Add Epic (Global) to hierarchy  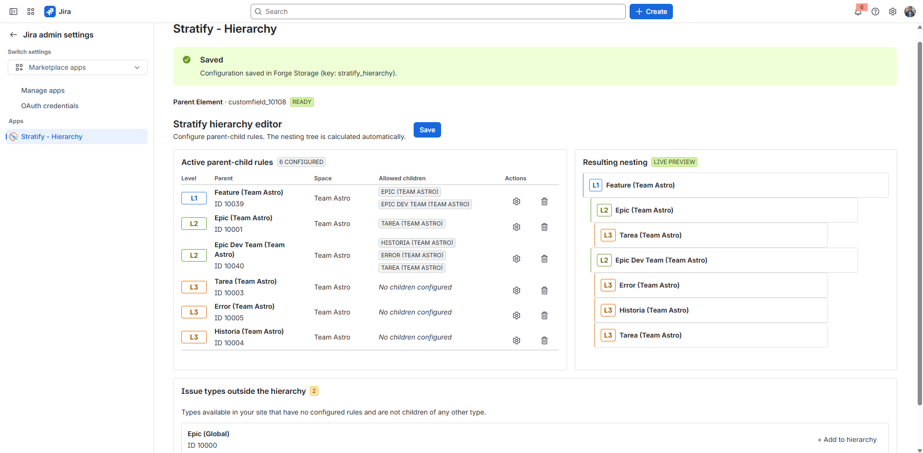847,440
